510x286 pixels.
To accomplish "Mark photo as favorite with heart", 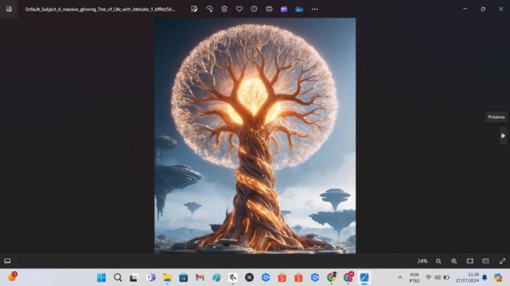I will pyautogui.click(x=239, y=9).
